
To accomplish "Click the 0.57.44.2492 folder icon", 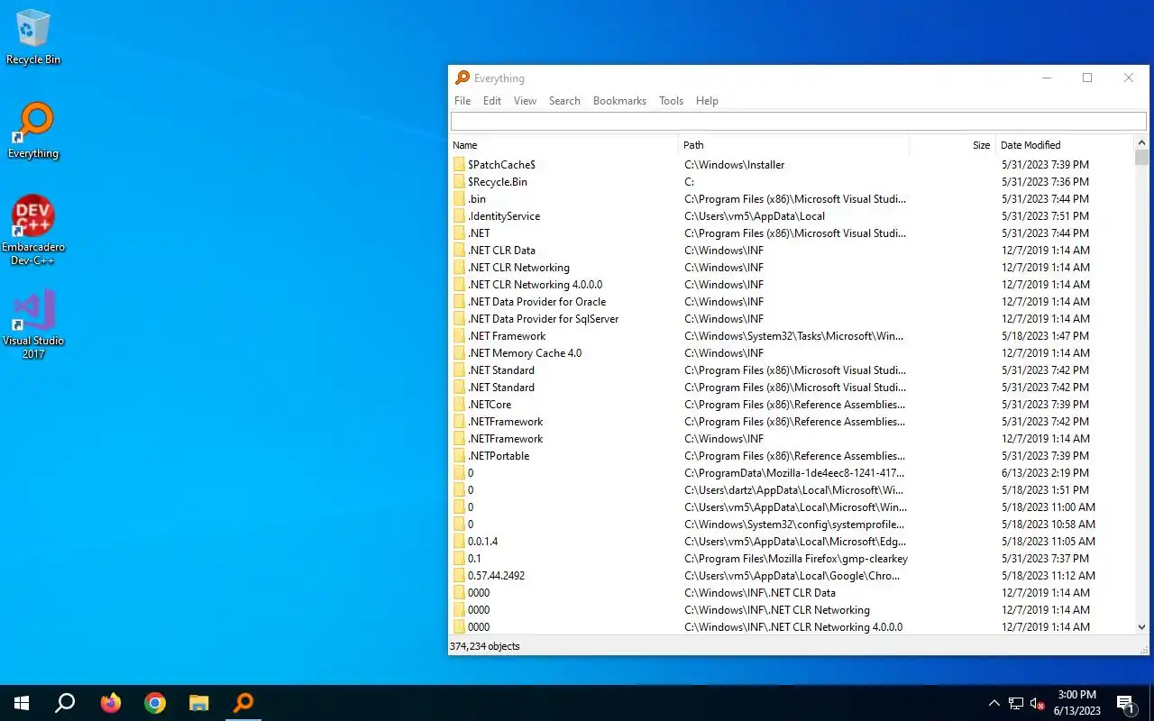I will (459, 576).
